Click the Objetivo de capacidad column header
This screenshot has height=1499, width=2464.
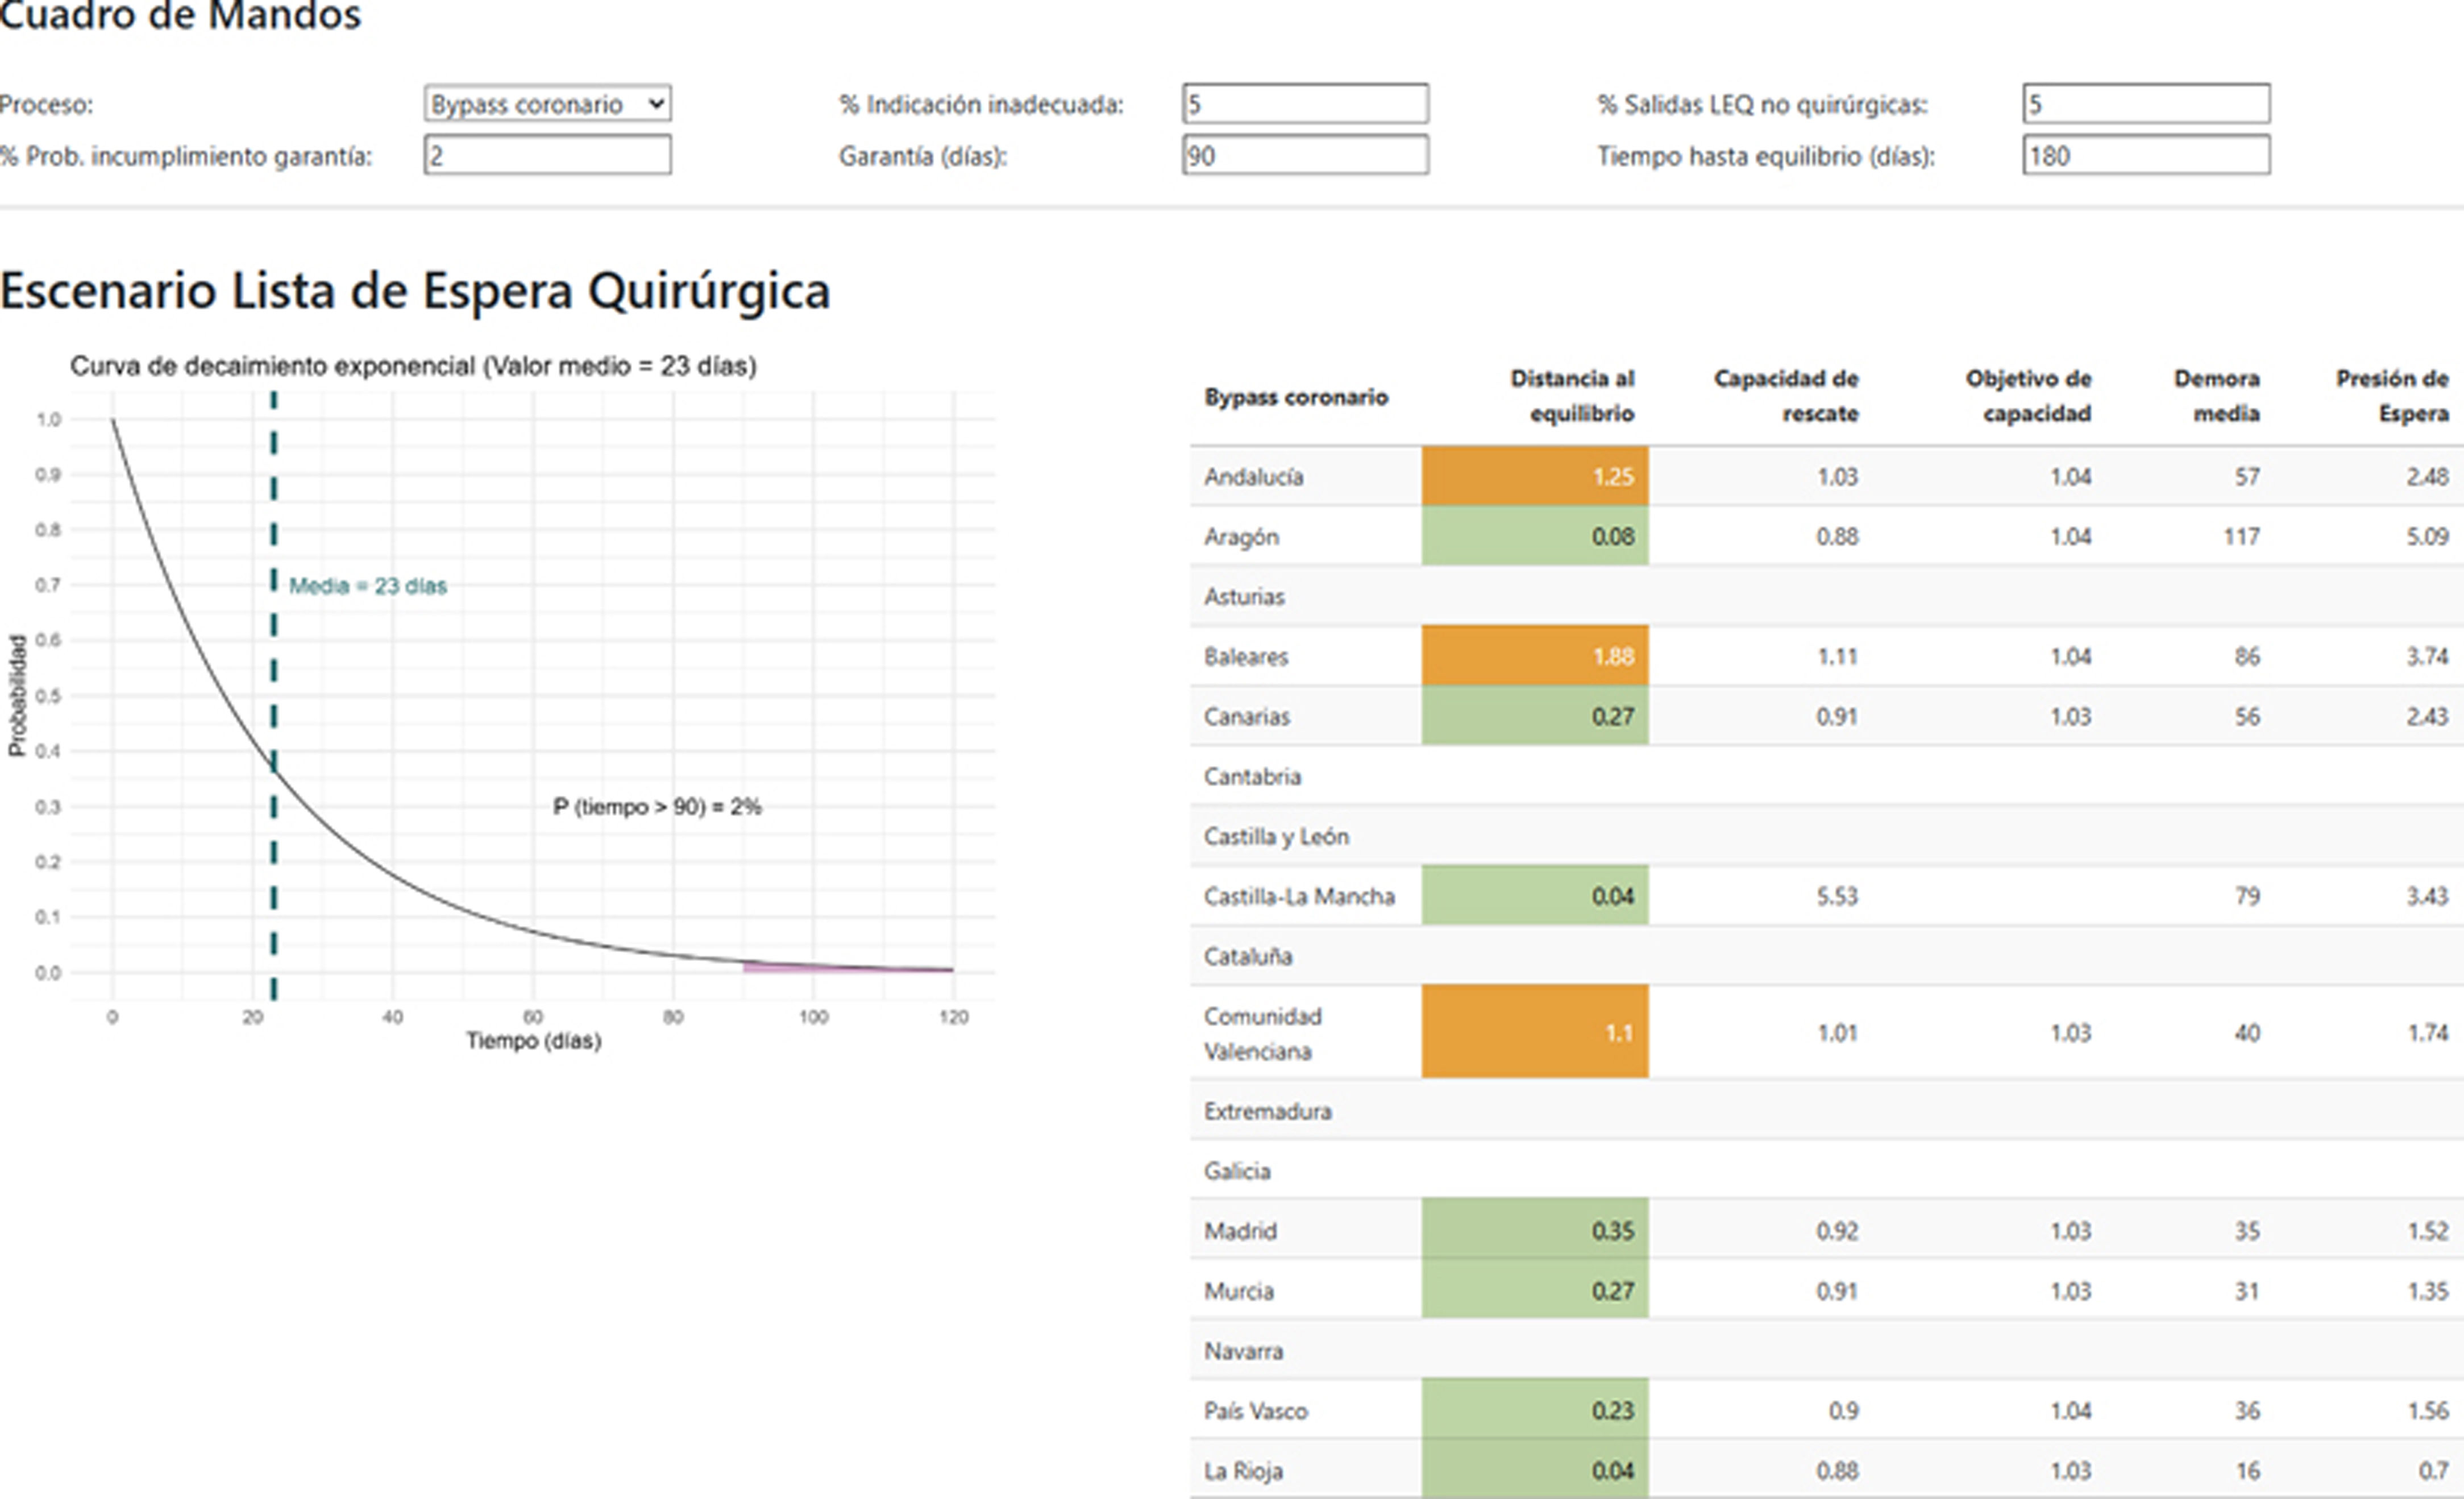2028,396
